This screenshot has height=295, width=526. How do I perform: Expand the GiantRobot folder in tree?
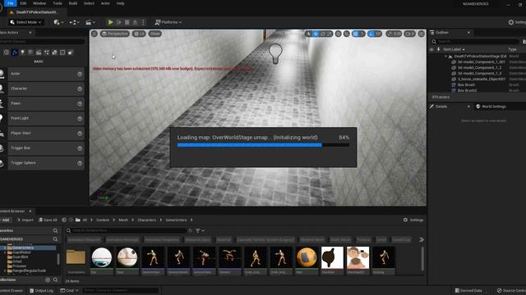(x=5, y=252)
